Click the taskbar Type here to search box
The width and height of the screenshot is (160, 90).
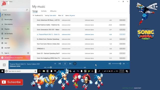click(x=21, y=71)
